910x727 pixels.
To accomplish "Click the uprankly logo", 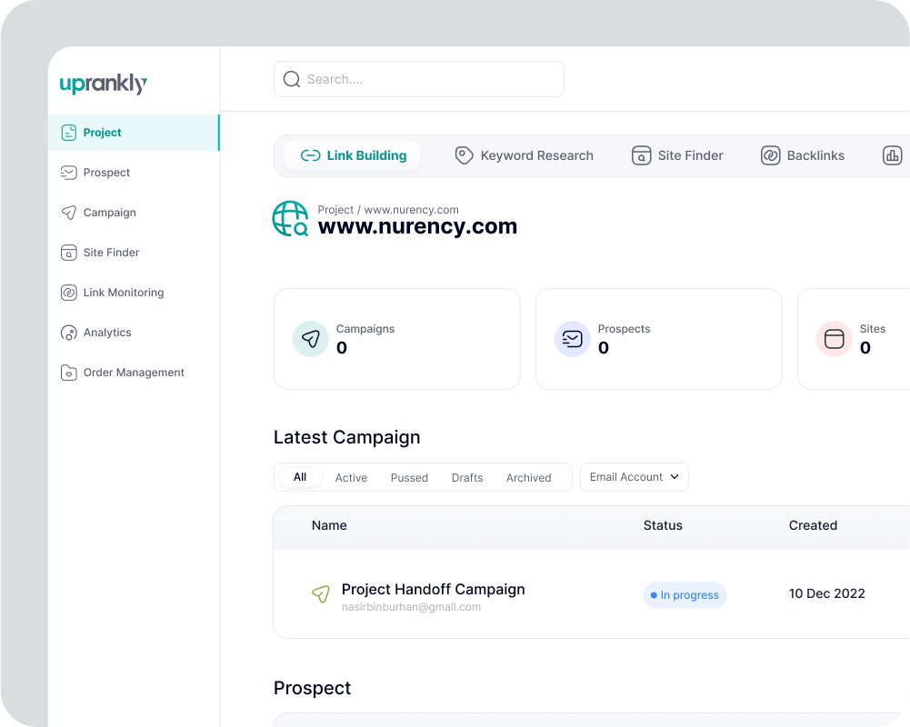I will [103, 85].
